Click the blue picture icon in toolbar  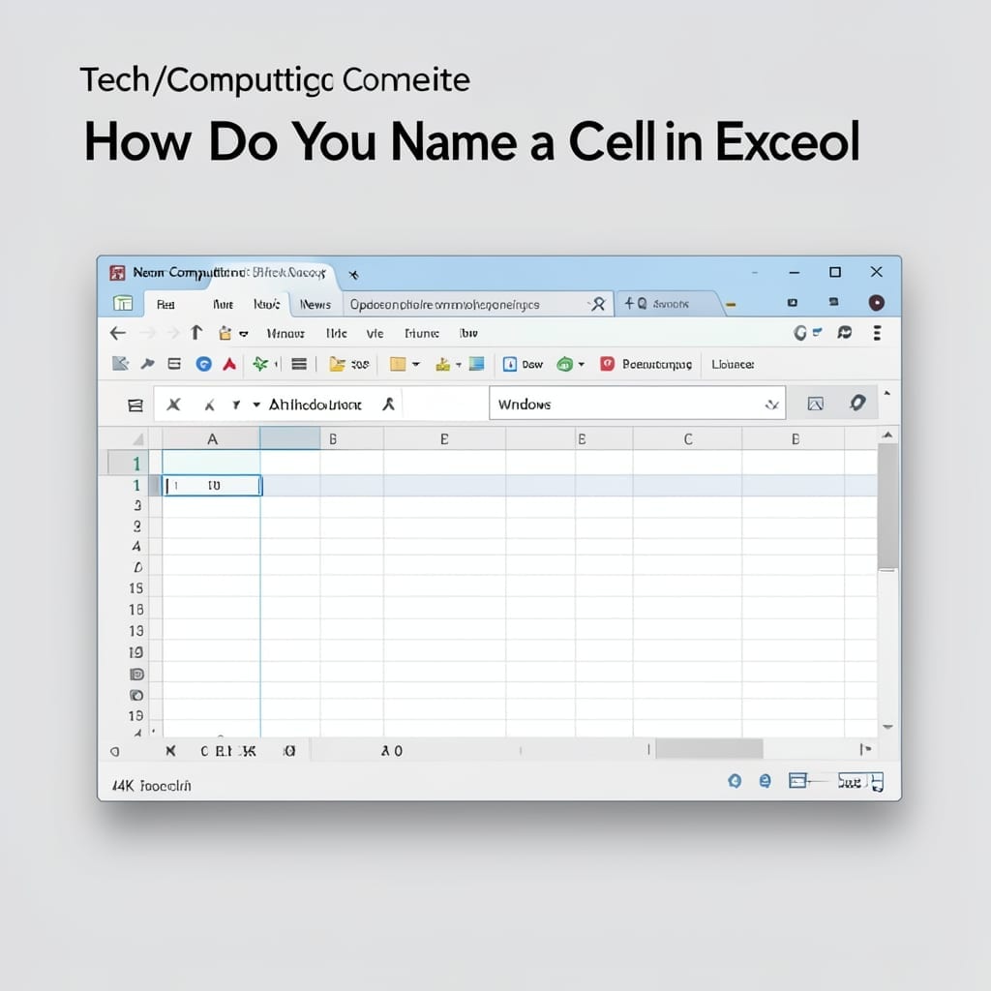[x=476, y=364]
